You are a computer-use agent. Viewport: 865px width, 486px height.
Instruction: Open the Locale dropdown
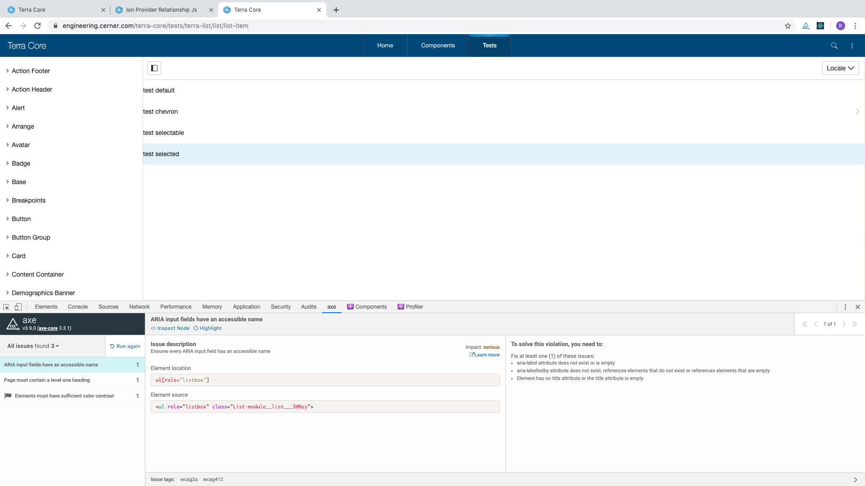(x=840, y=68)
